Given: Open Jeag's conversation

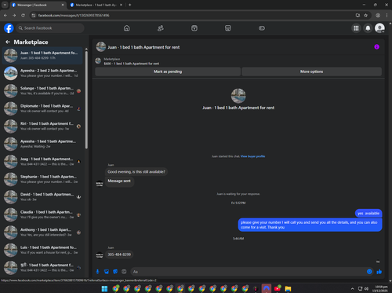Looking at the screenshot, I should pyautogui.click(x=42, y=162).
